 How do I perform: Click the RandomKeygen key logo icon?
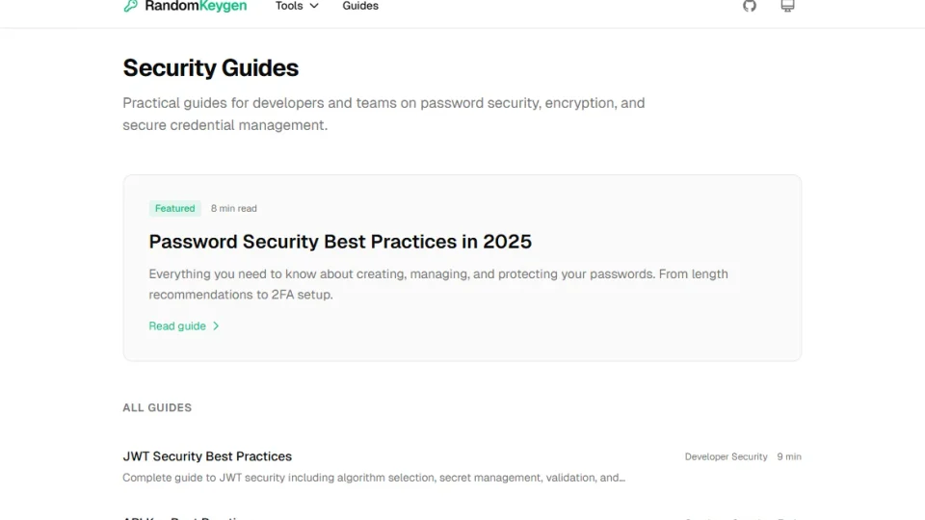[130, 6]
